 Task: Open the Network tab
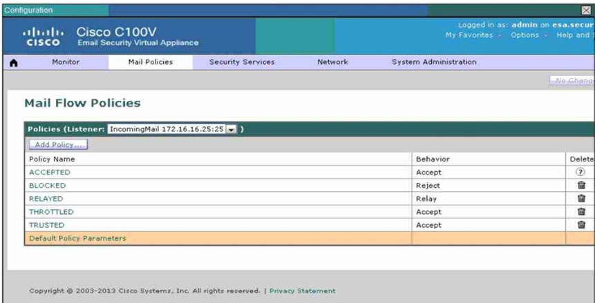tap(333, 62)
